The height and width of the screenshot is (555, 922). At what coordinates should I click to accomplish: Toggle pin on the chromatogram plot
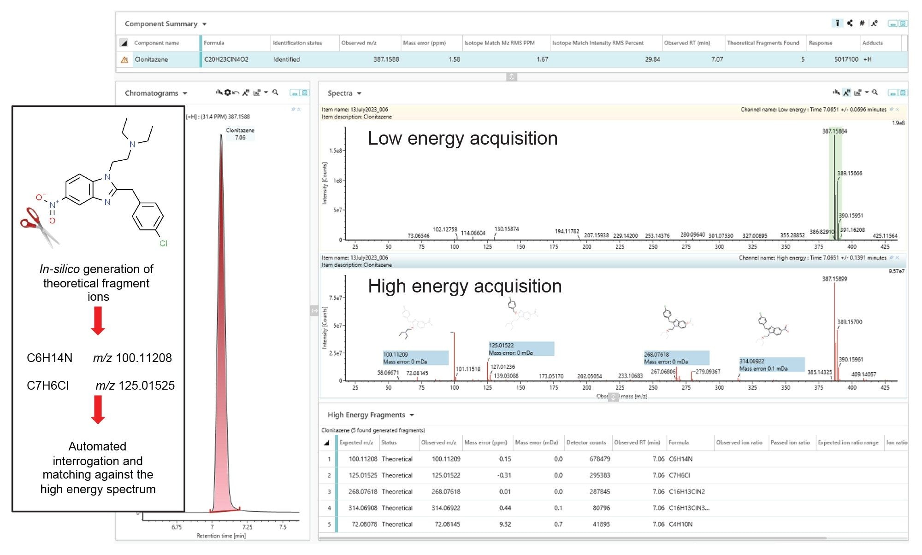[293, 109]
